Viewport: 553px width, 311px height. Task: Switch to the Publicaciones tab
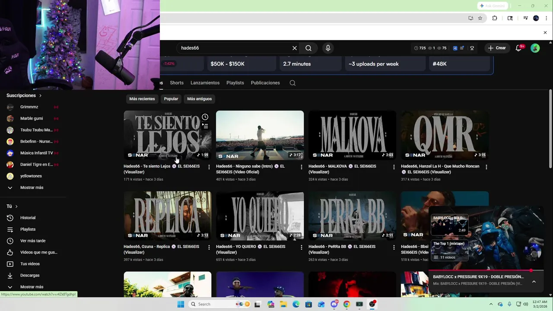pos(265,83)
